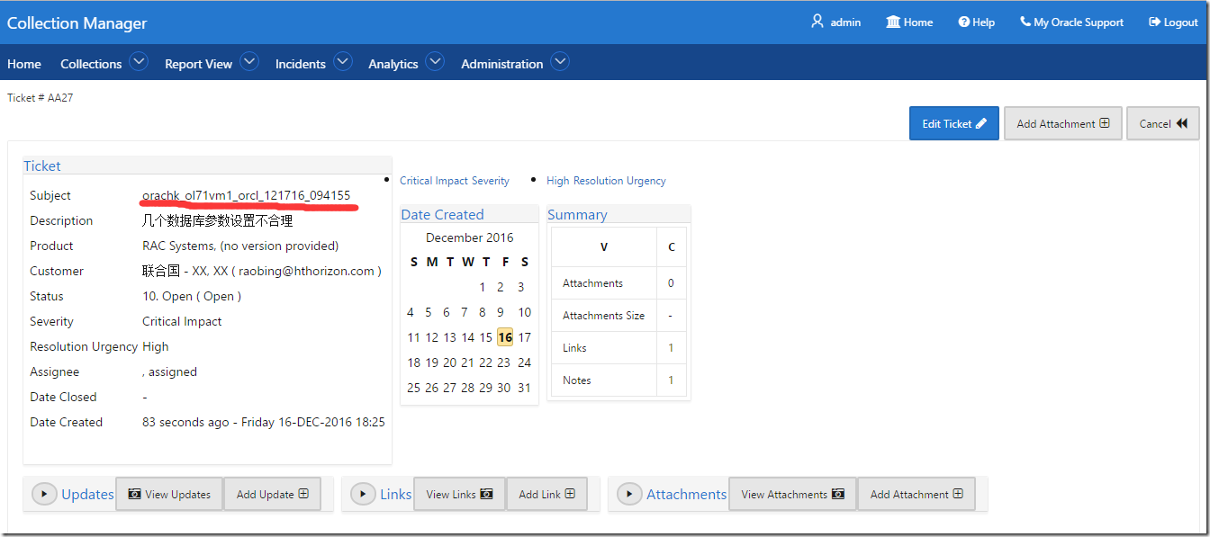Click the View Updates button label
Image resolution: width=1210 pixels, height=537 pixels.
(x=178, y=495)
